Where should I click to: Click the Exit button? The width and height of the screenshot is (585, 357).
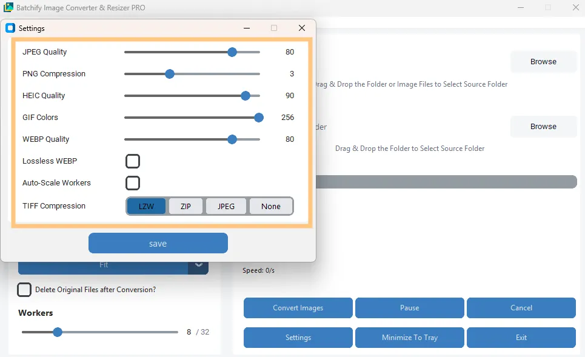[521, 338]
